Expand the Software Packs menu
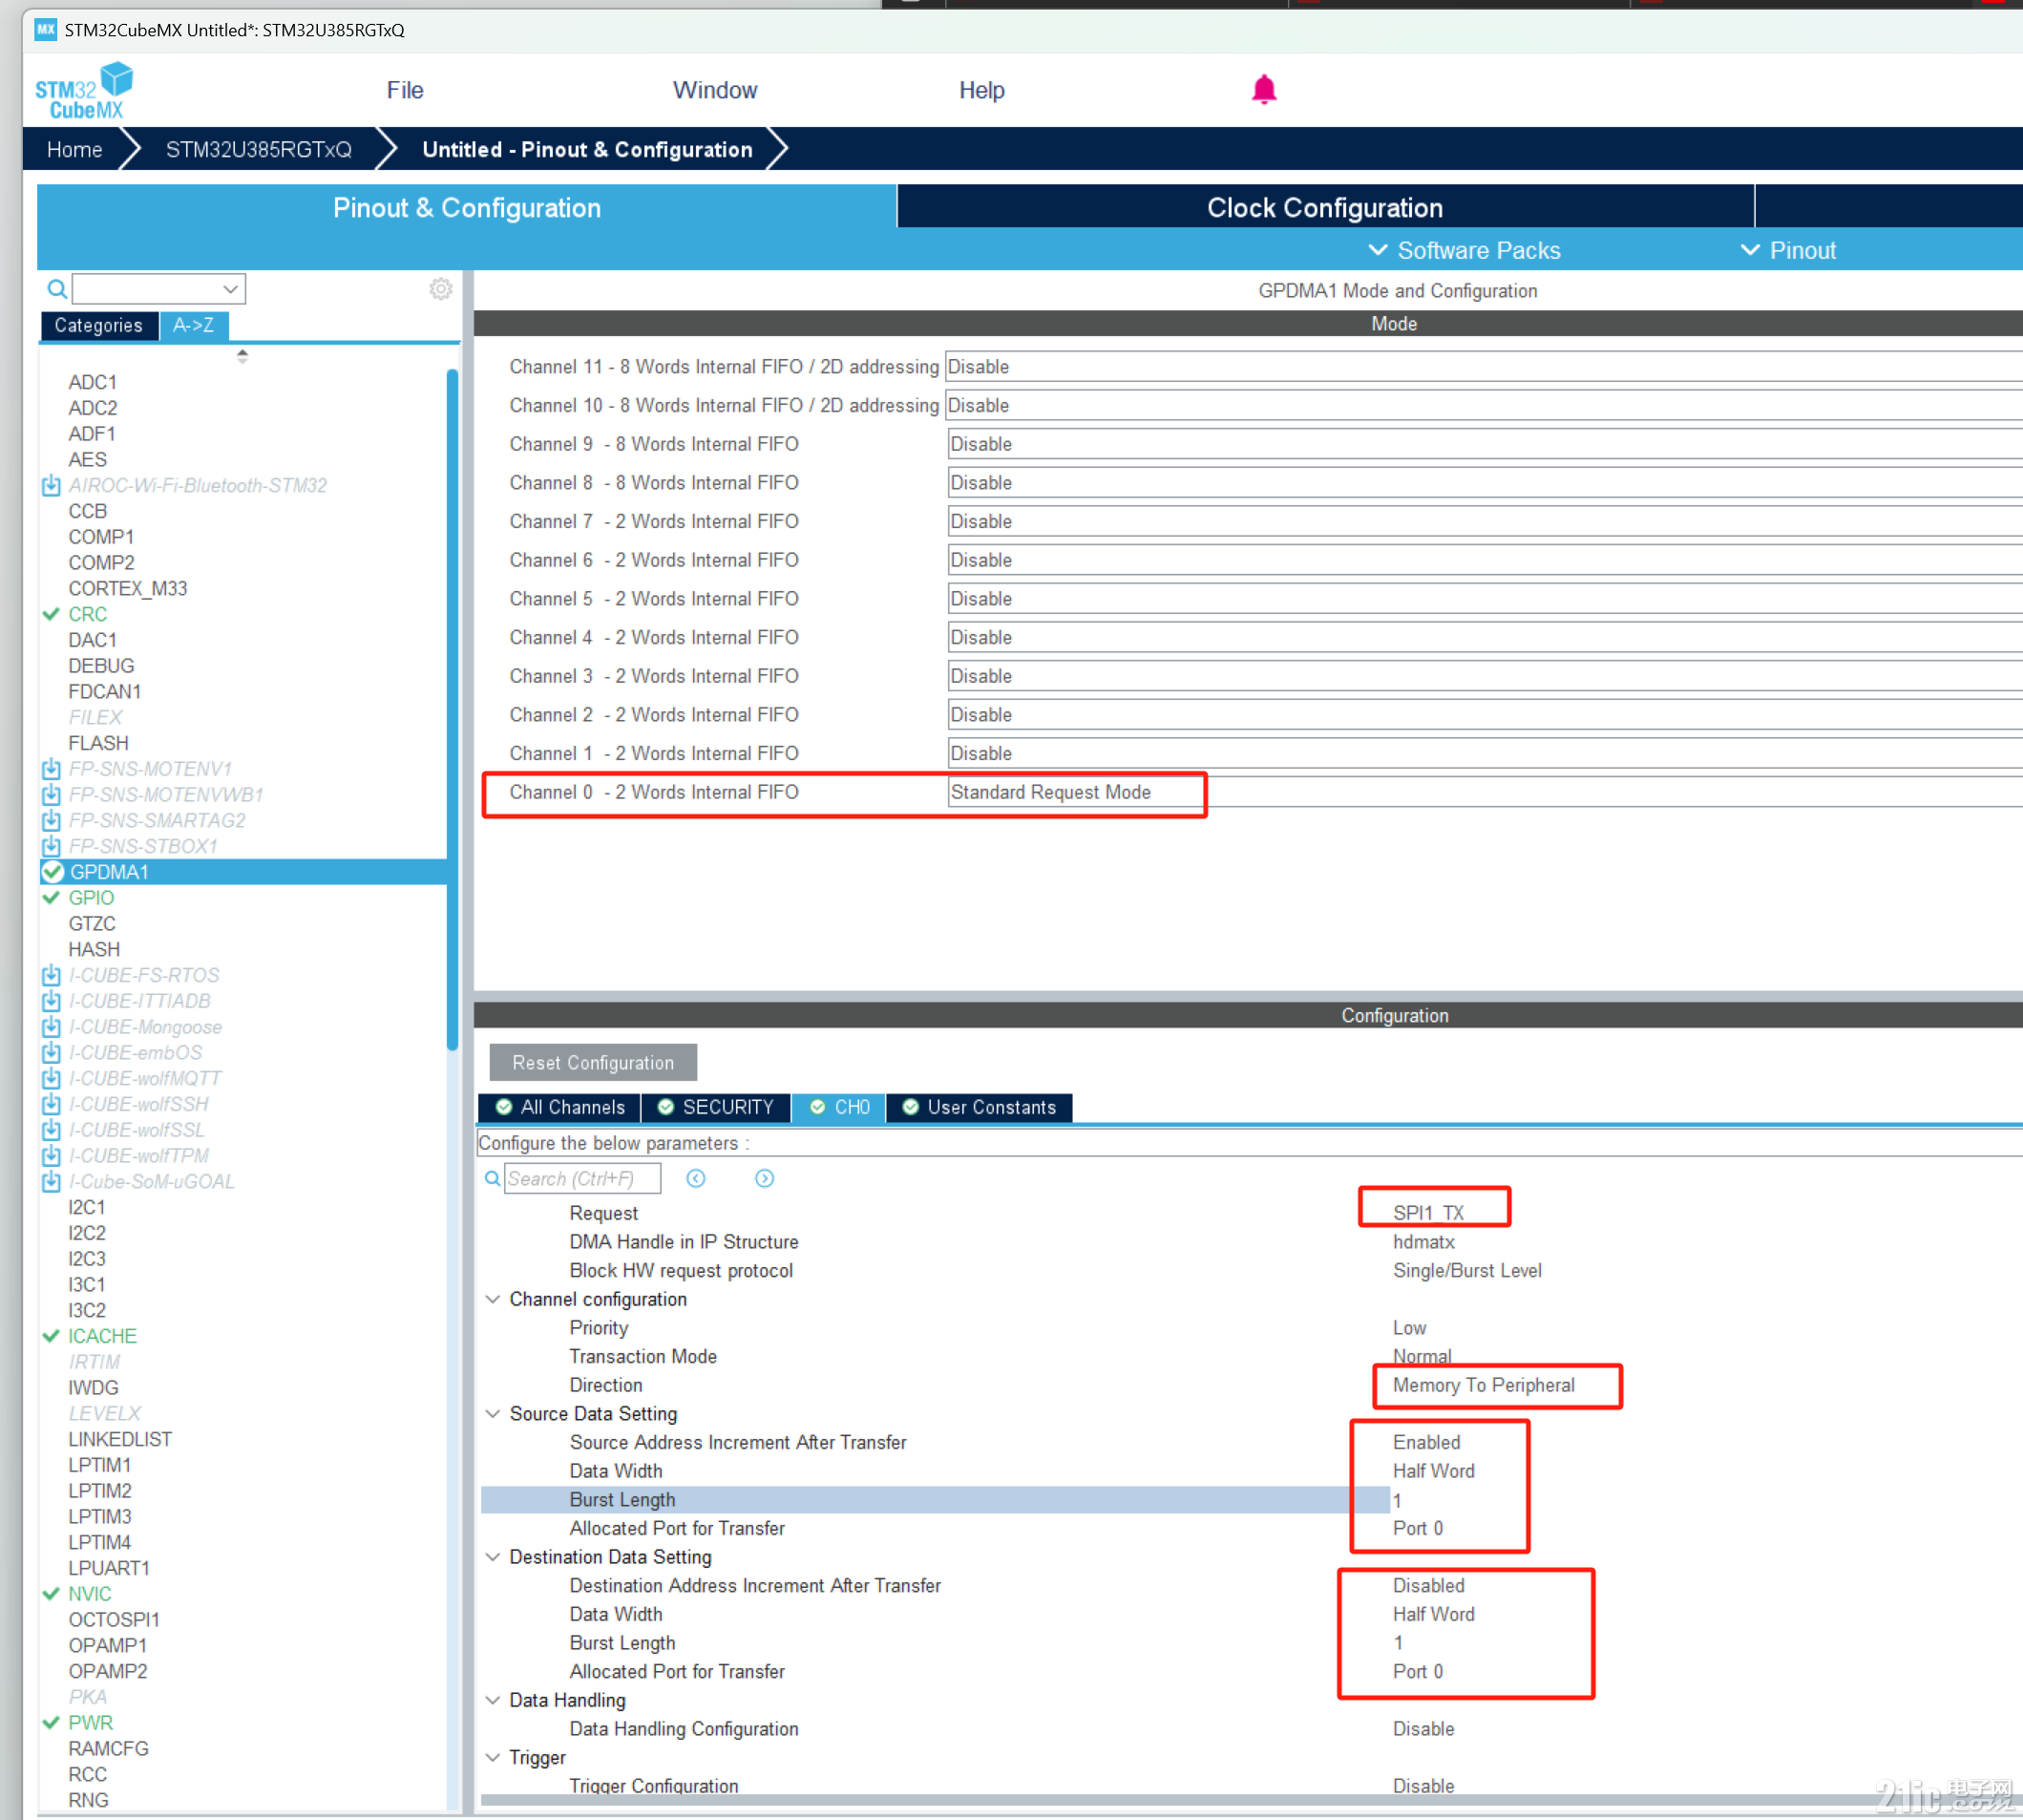 (1464, 250)
